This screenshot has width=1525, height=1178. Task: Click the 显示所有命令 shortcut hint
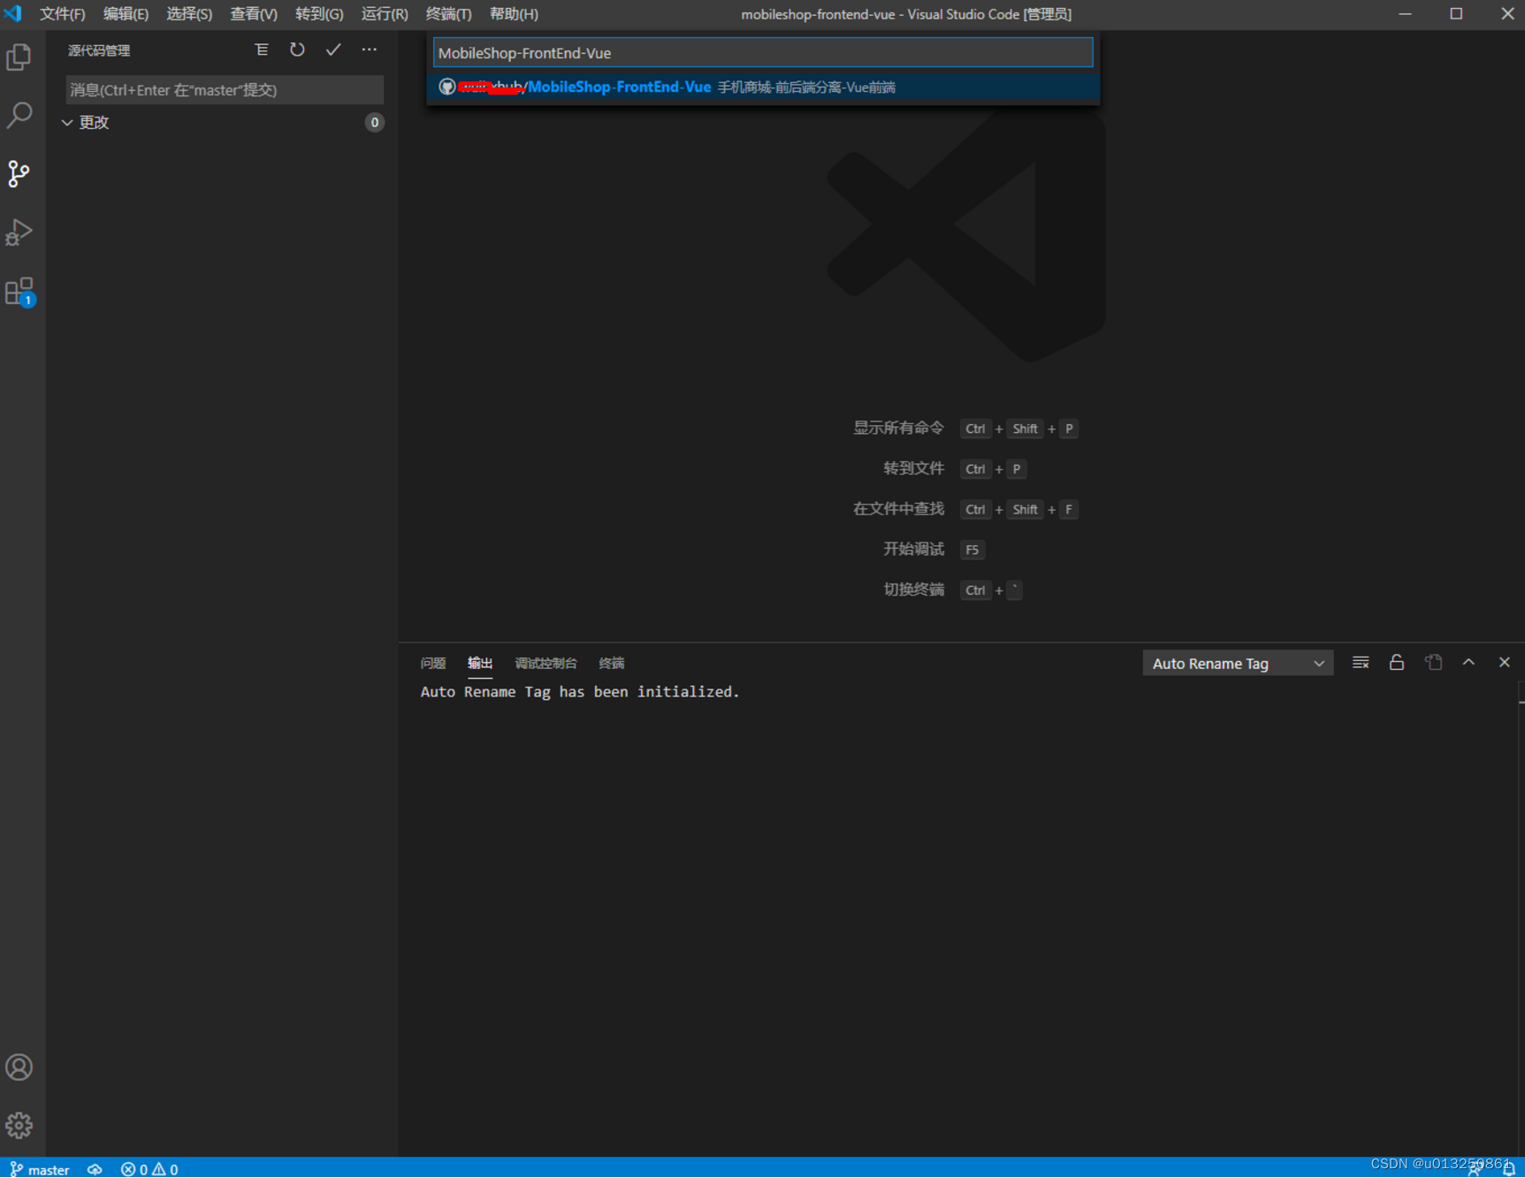click(x=898, y=429)
